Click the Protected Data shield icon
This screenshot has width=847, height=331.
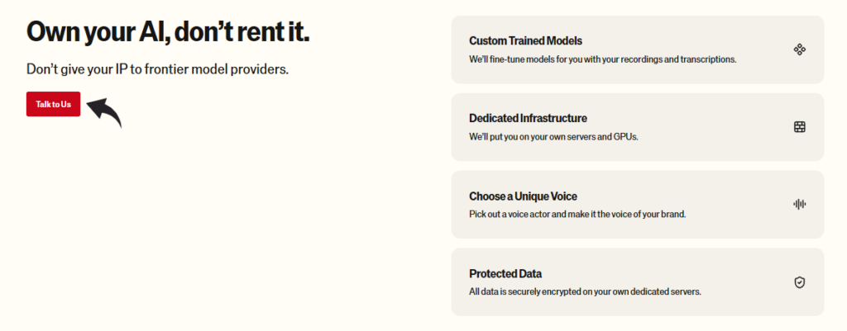click(x=799, y=282)
